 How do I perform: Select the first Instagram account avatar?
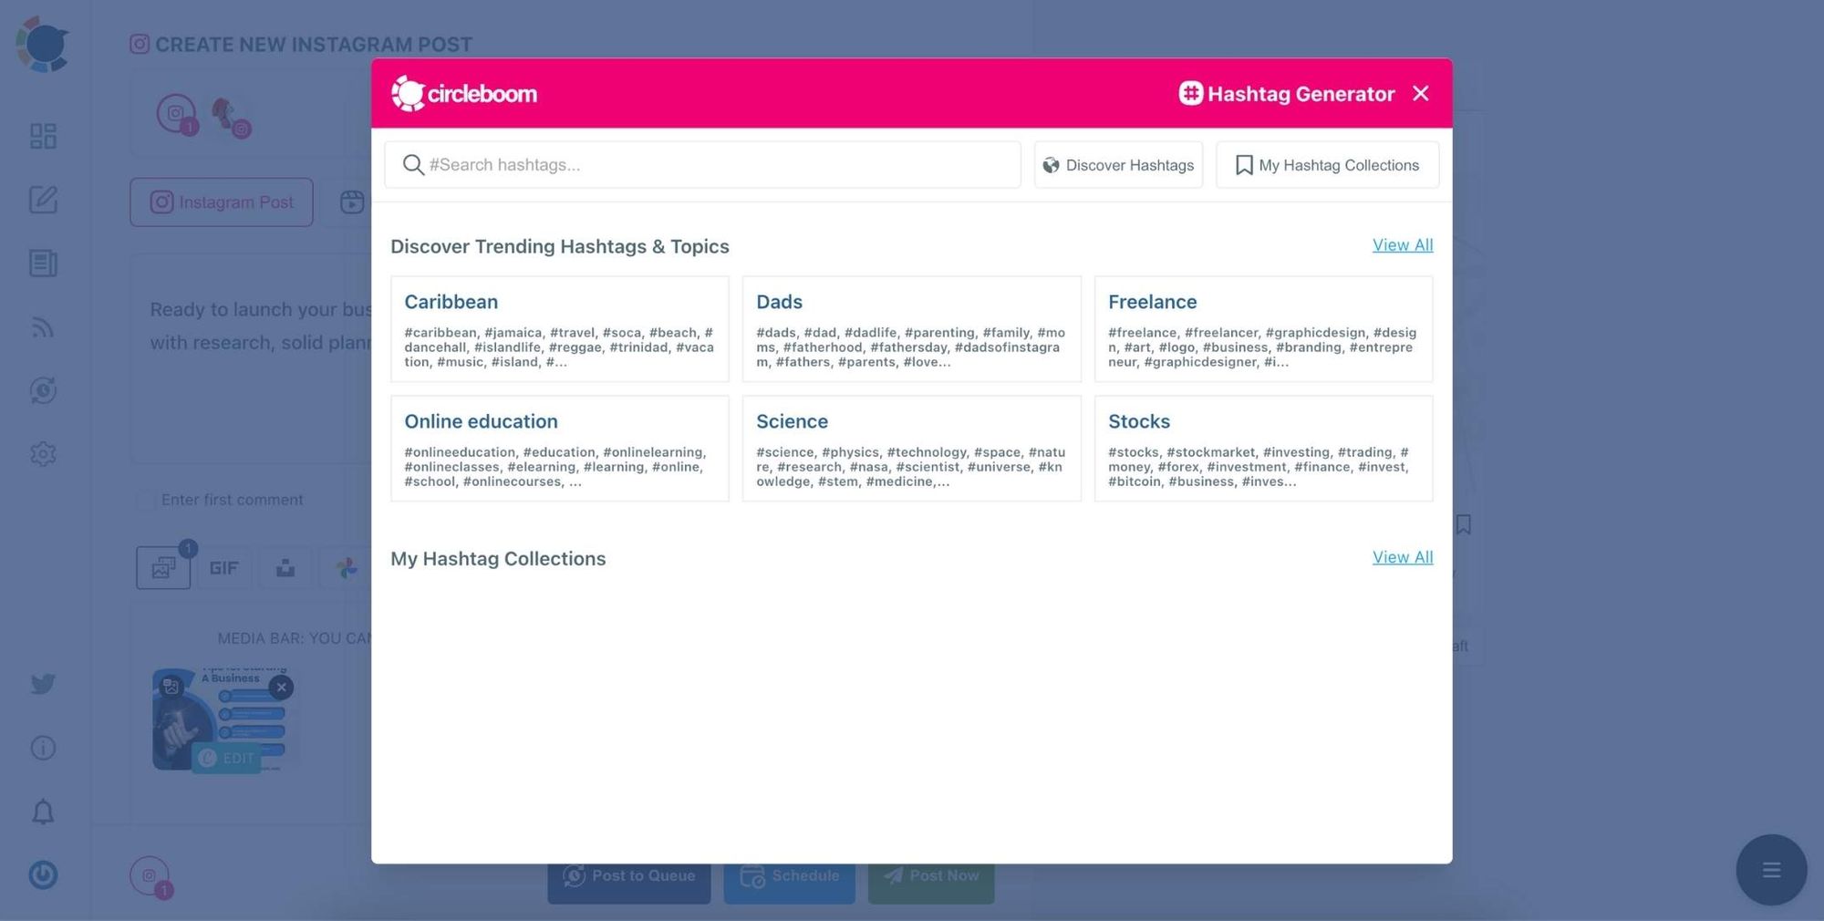click(x=176, y=114)
